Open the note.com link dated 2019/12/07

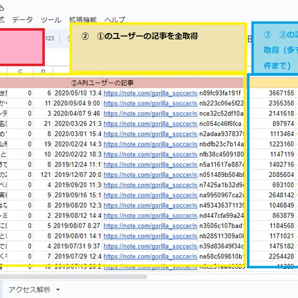(x=150, y=174)
